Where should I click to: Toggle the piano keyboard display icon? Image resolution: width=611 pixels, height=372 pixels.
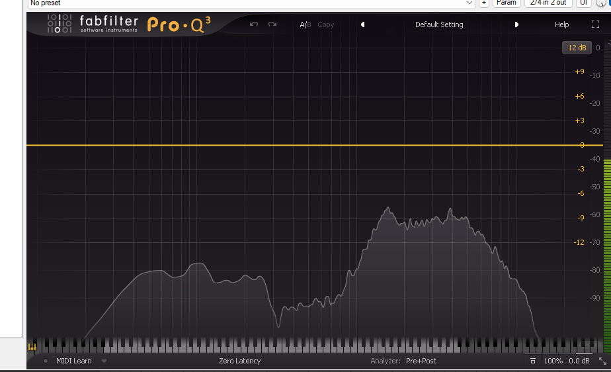[32, 346]
